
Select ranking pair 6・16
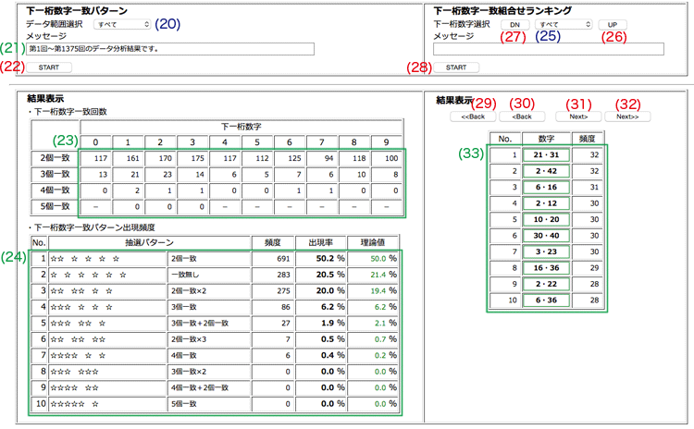pyautogui.click(x=546, y=187)
